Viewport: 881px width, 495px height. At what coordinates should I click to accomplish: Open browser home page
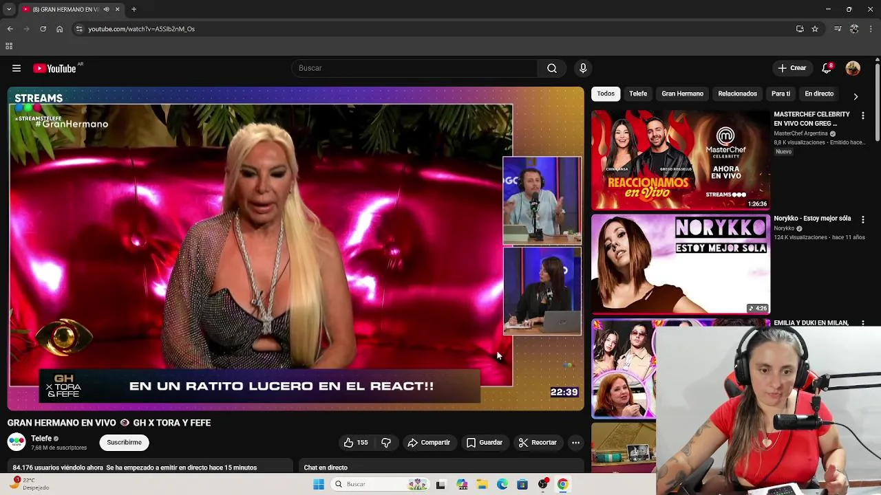pos(59,29)
